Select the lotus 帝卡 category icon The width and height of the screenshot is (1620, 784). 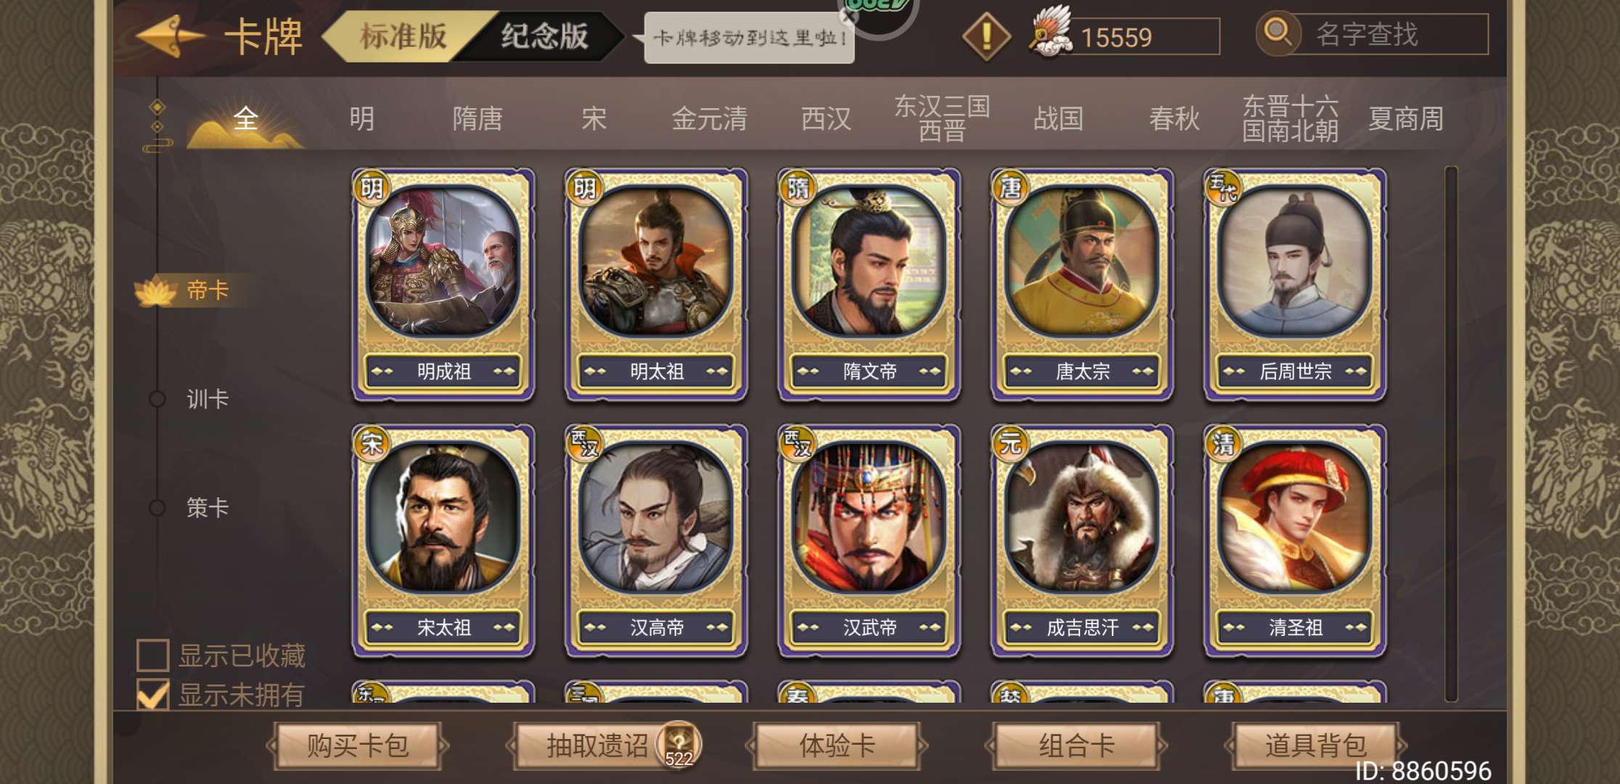(x=156, y=291)
